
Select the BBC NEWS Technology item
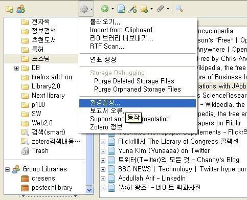183,169
